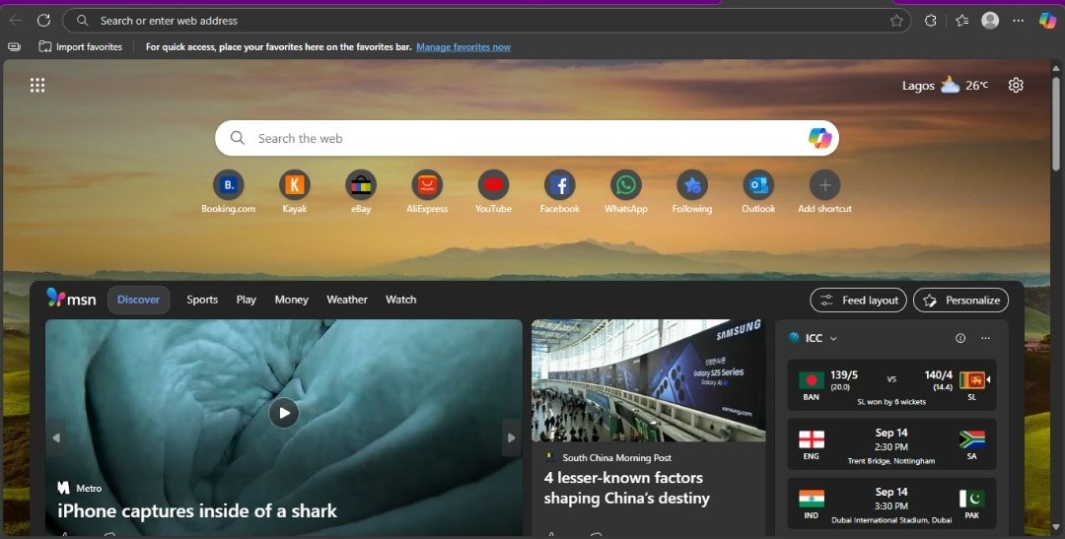
Task: Add page to favorites star icon
Action: [896, 21]
